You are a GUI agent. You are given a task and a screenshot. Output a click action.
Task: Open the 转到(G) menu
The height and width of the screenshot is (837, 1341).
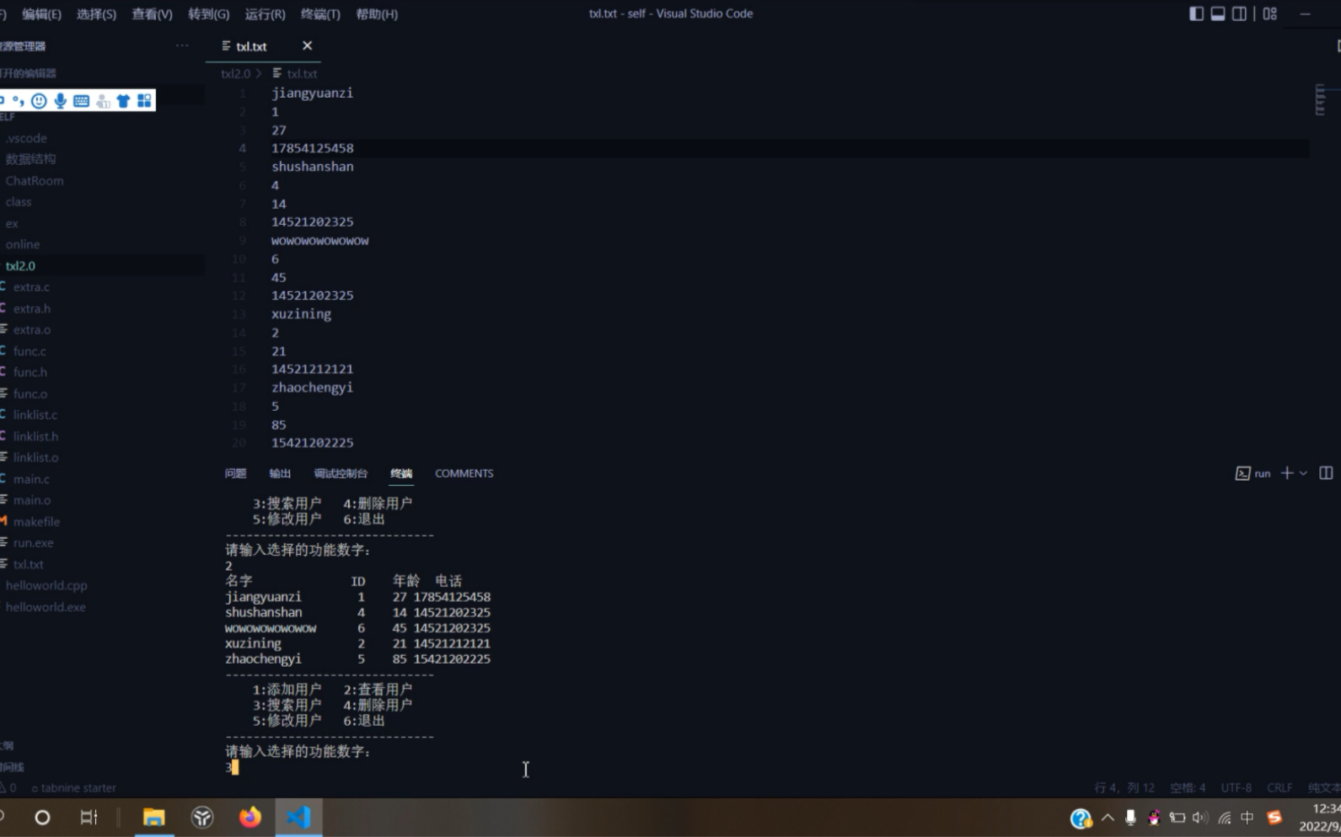[x=208, y=13]
